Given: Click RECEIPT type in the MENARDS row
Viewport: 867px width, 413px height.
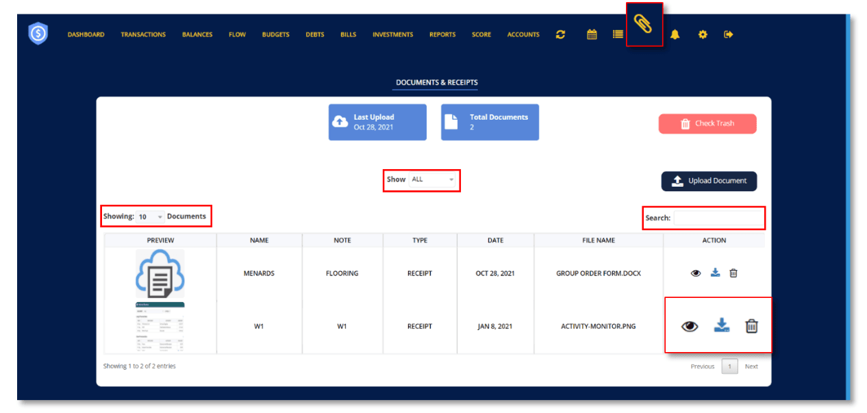Looking at the screenshot, I should coord(420,273).
